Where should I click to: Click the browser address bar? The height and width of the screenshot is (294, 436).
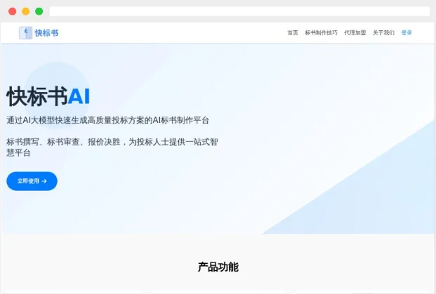point(239,11)
